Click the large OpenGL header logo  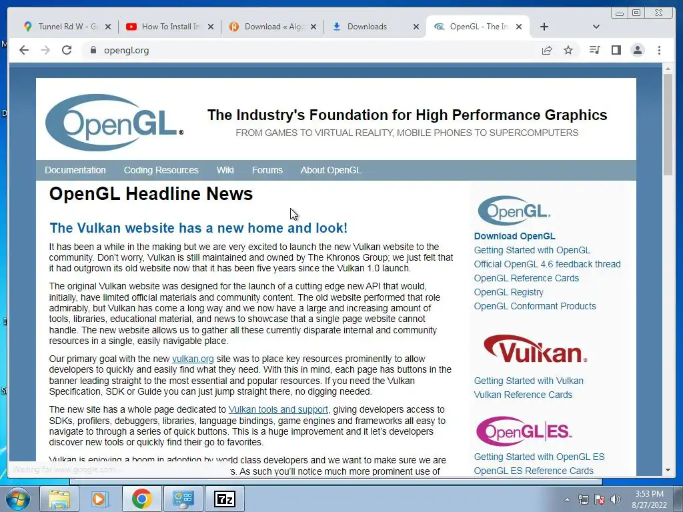point(114,123)
